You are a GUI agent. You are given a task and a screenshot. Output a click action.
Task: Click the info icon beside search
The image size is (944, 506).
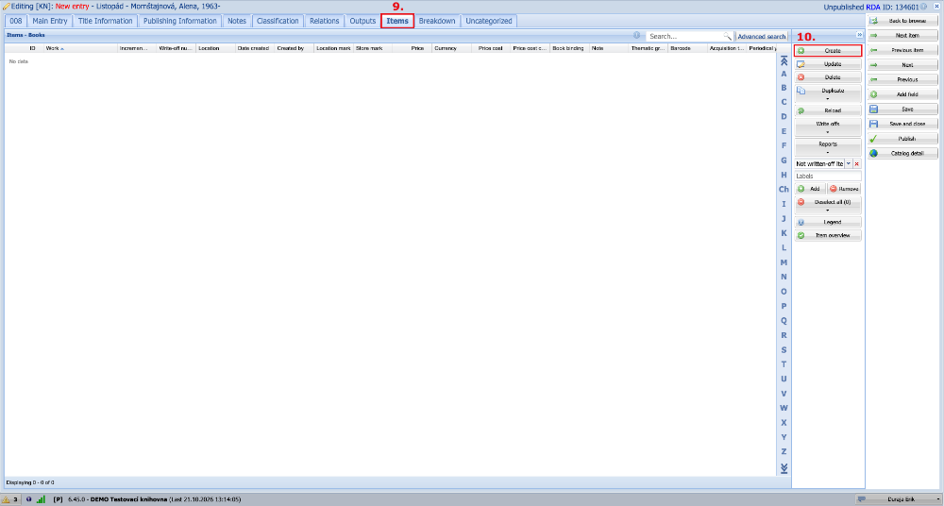637,36
